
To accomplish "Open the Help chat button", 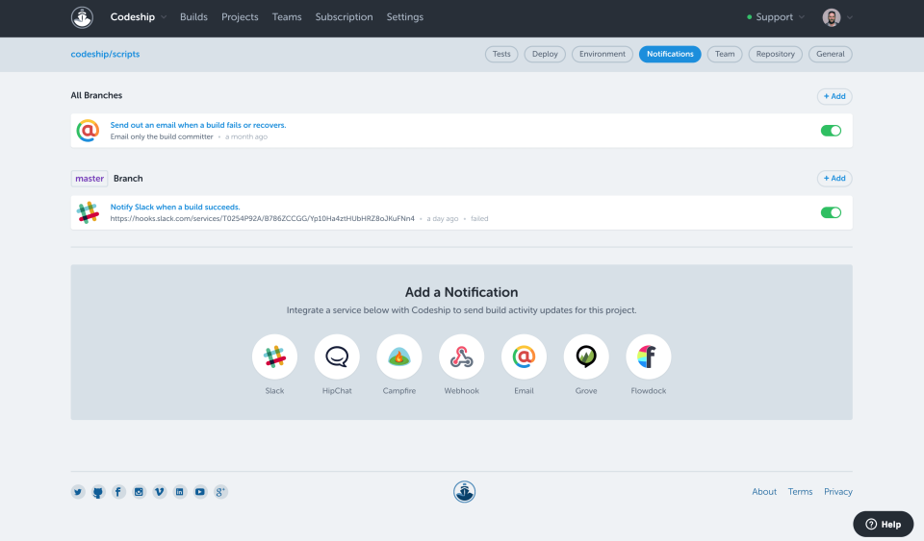I will pyautogui.click(x=884, y=524).
